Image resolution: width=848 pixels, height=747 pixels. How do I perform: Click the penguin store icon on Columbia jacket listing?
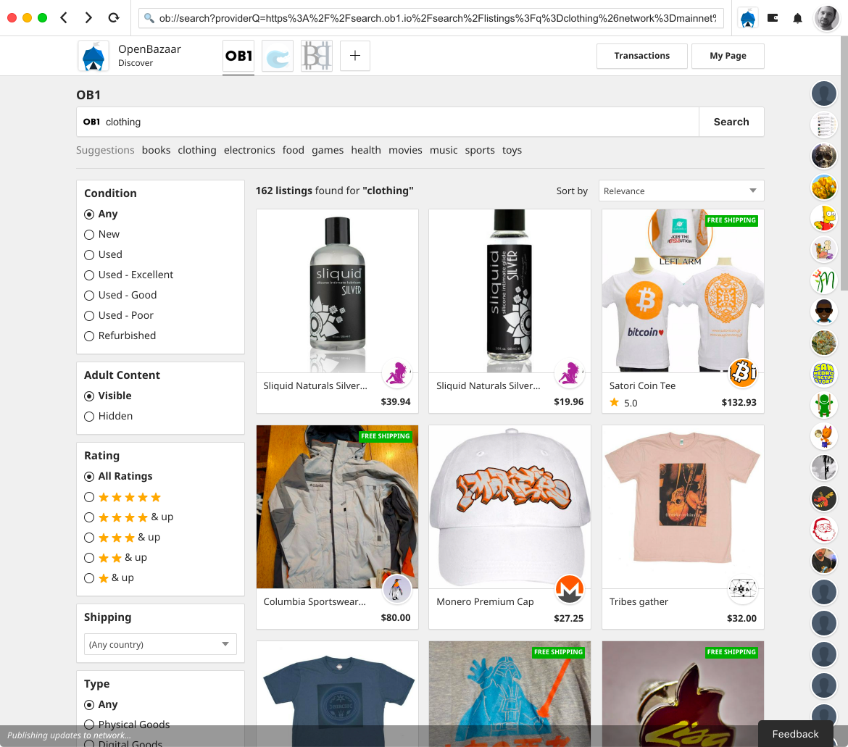397,589
